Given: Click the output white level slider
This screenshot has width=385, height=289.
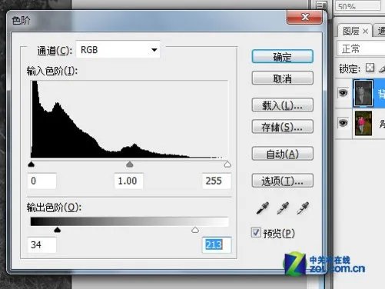Looking at the screenshot, I should (195, 230).
